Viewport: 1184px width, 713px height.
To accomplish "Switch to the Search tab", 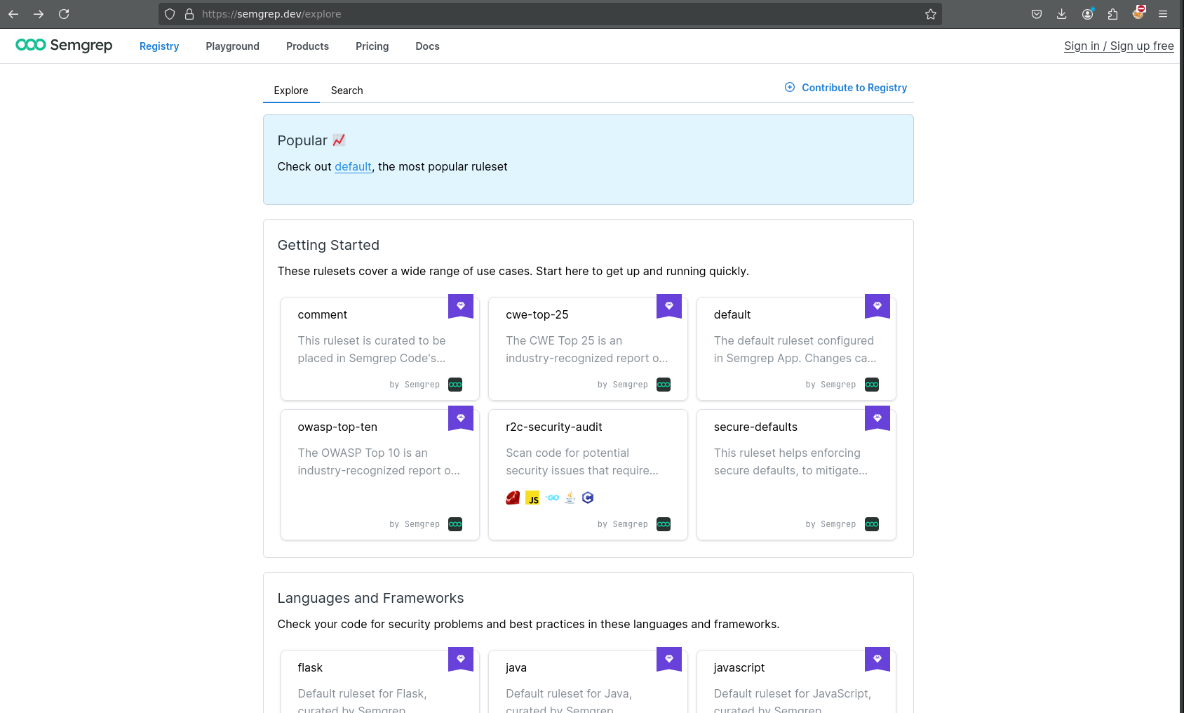I will [347, 91].
